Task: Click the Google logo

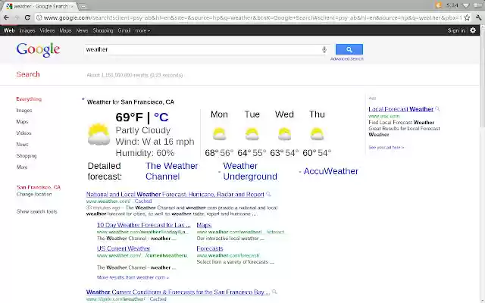Action: pos(38,50)
